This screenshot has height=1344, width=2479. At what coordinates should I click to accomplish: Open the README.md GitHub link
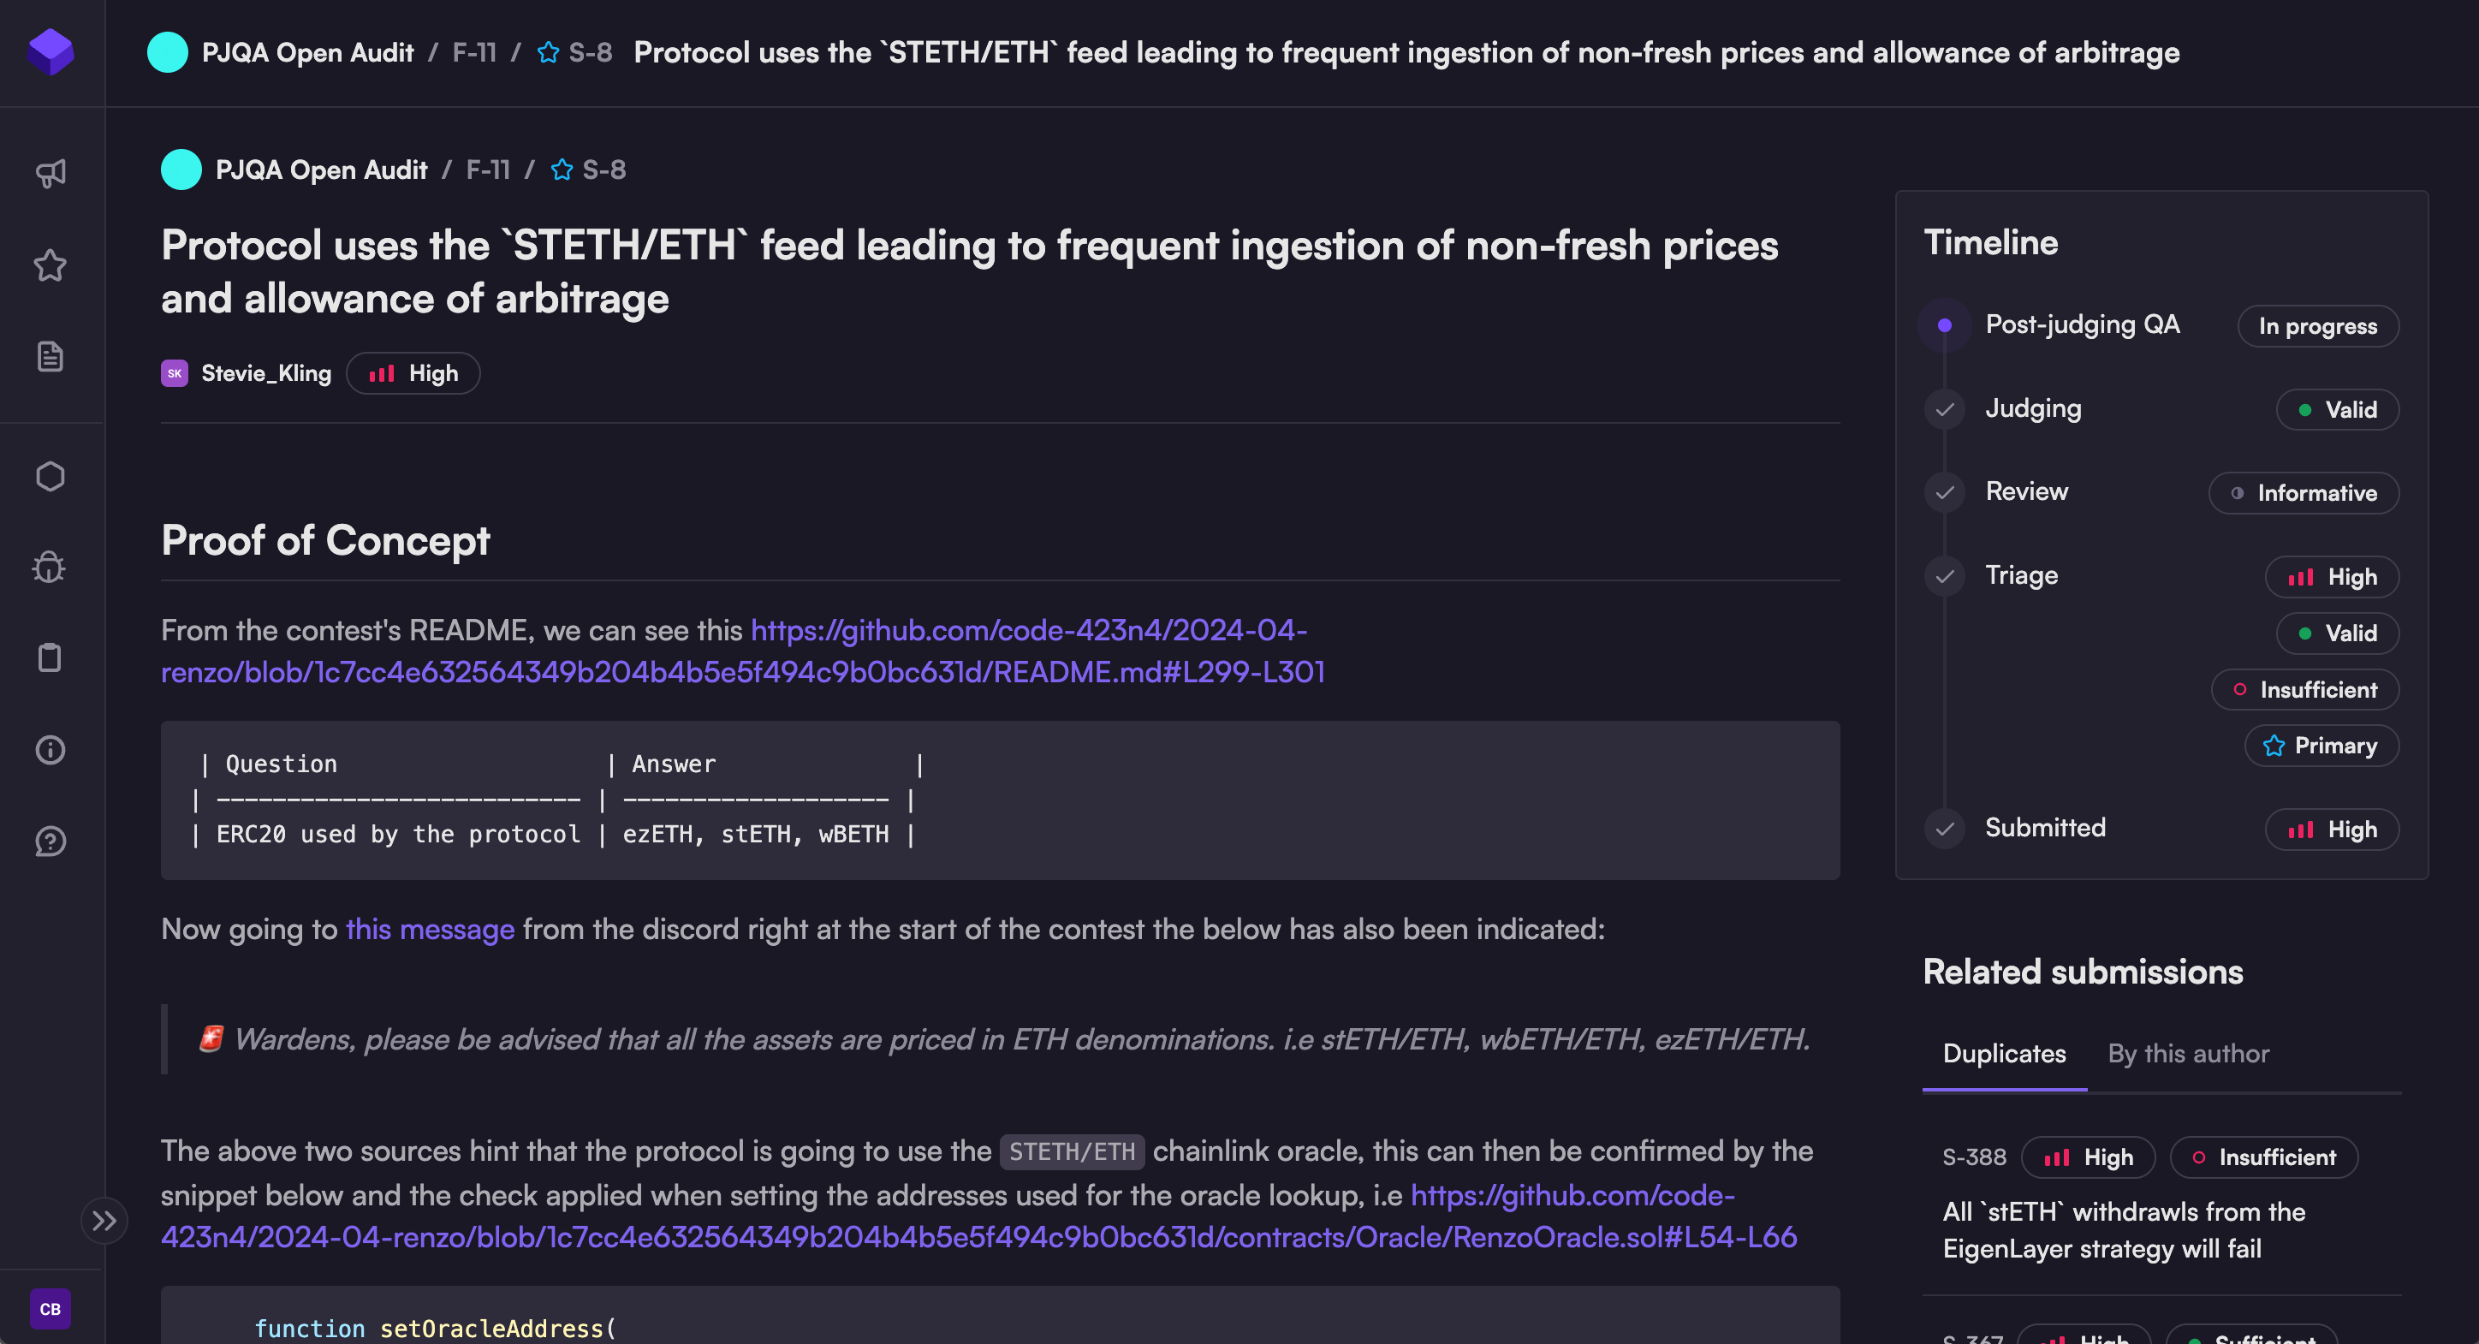pyautogui.click(x=742, y=651)
